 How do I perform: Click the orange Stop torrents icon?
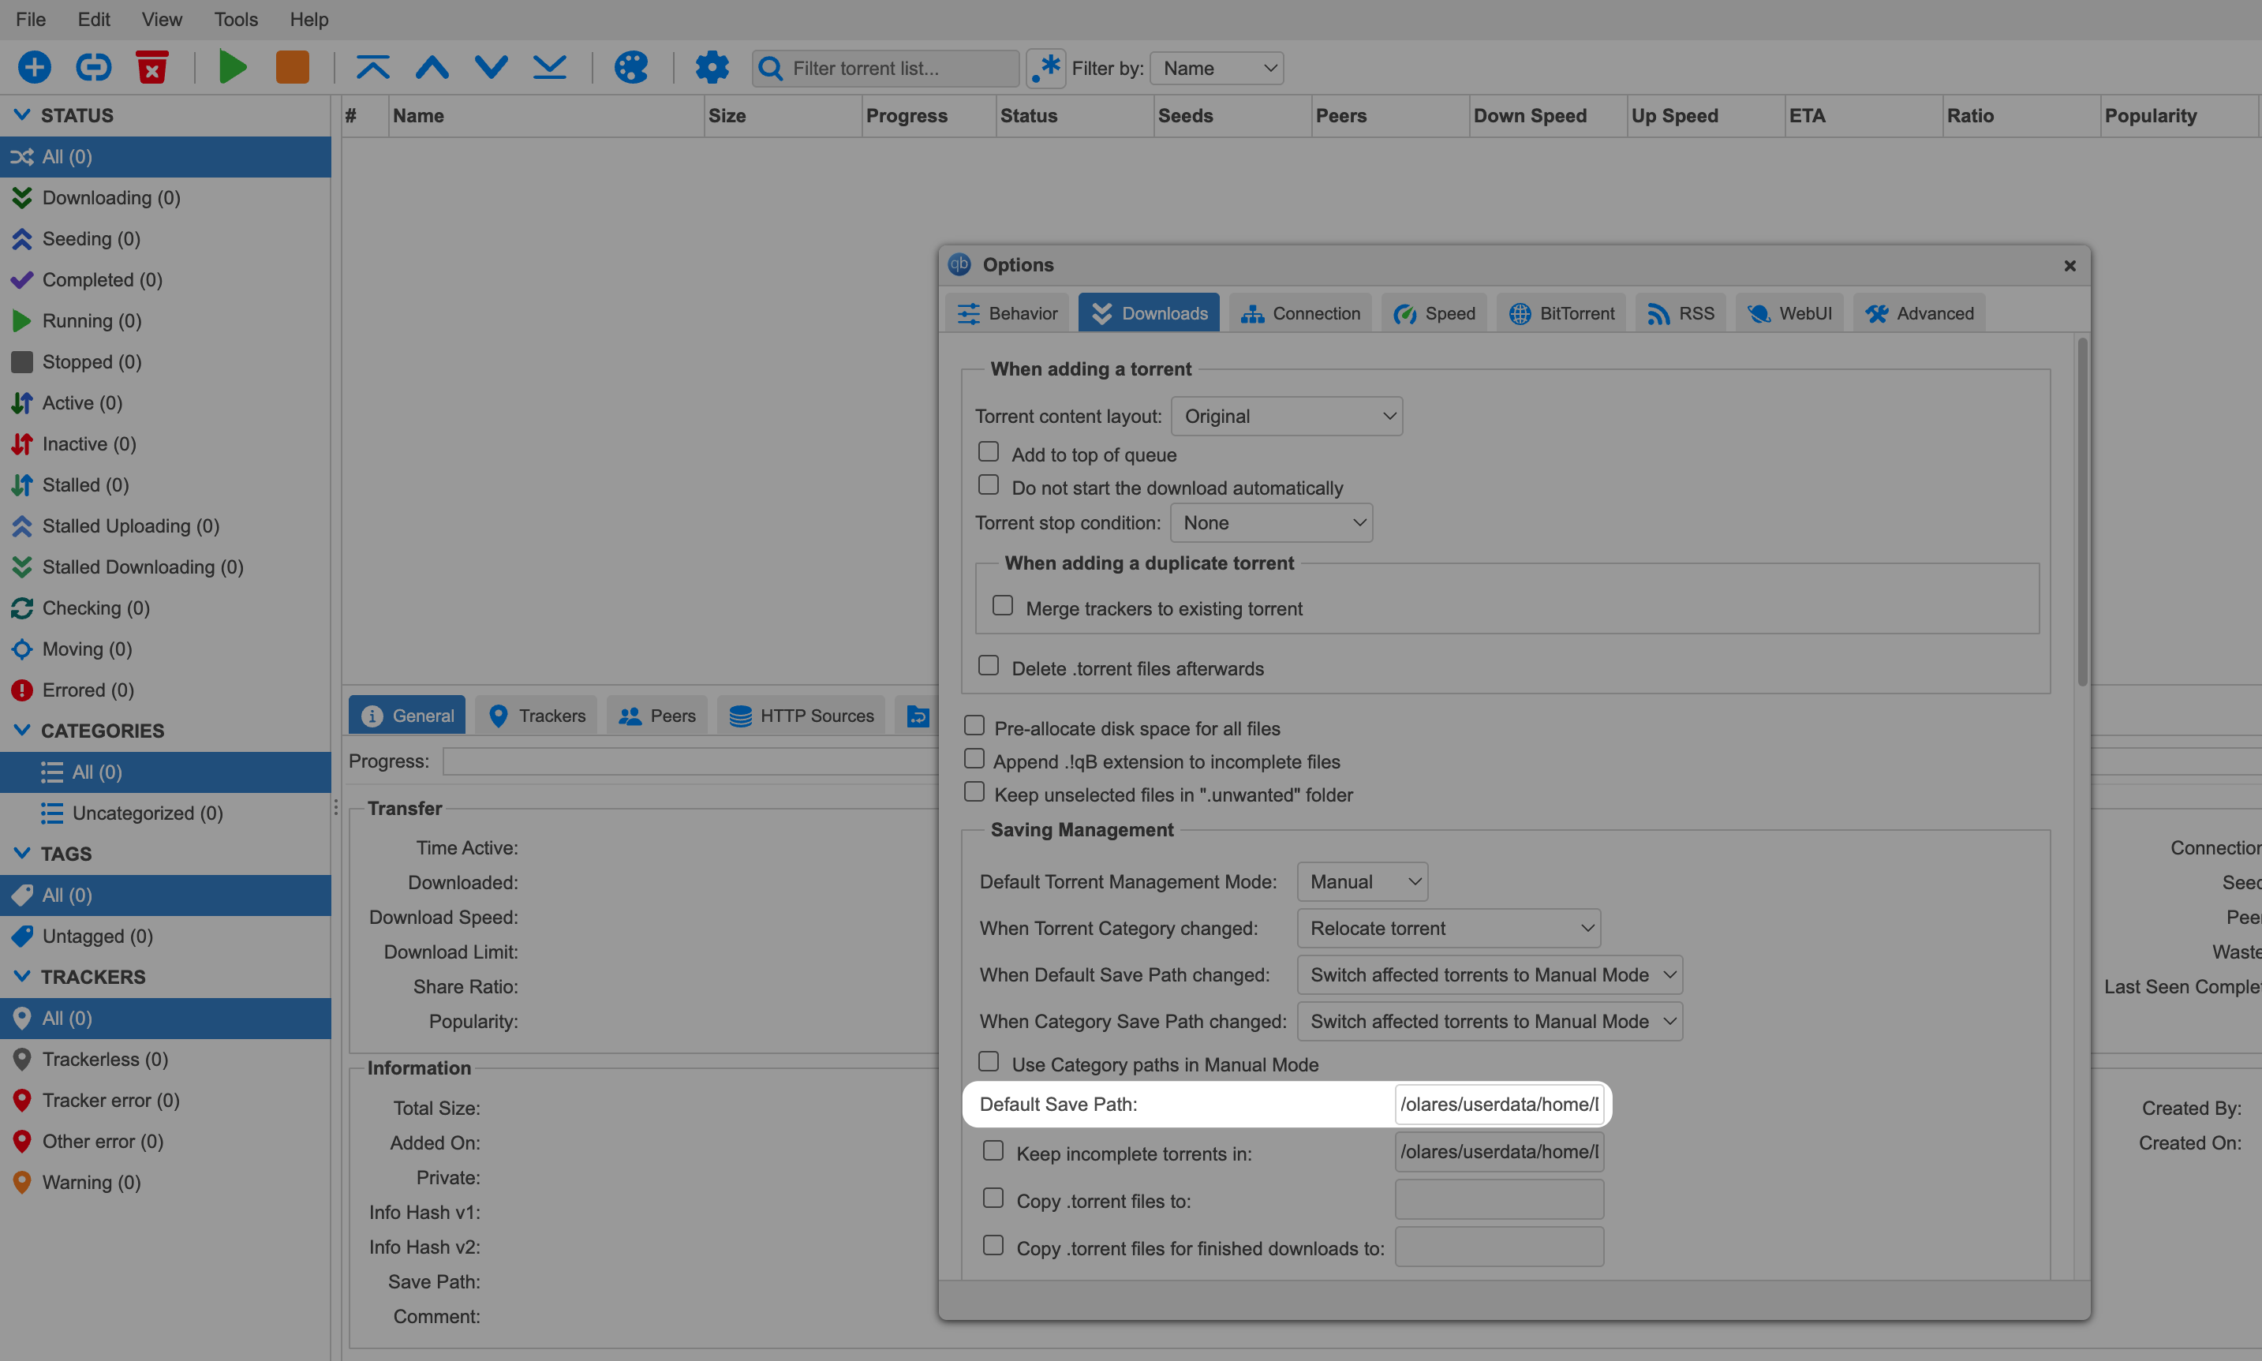click(x=293, y=68)
